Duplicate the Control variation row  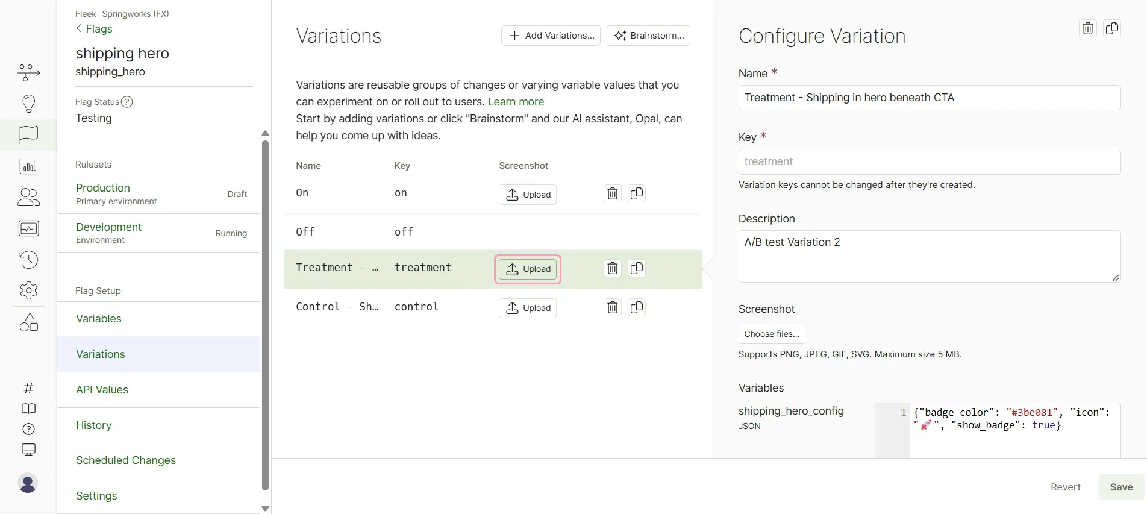click(x=637, y=307)
